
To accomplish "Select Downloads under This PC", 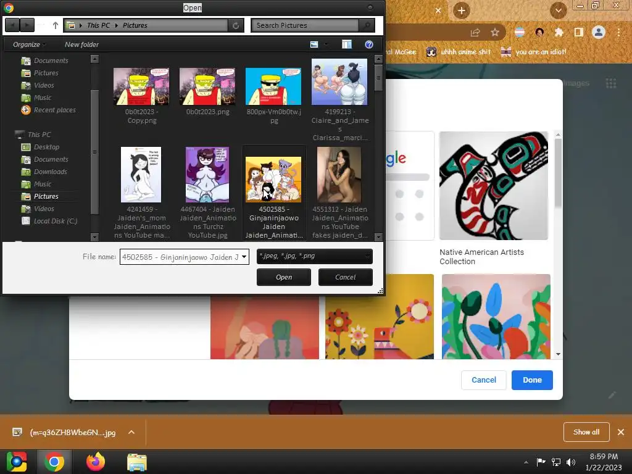I will tap(44, 172).
